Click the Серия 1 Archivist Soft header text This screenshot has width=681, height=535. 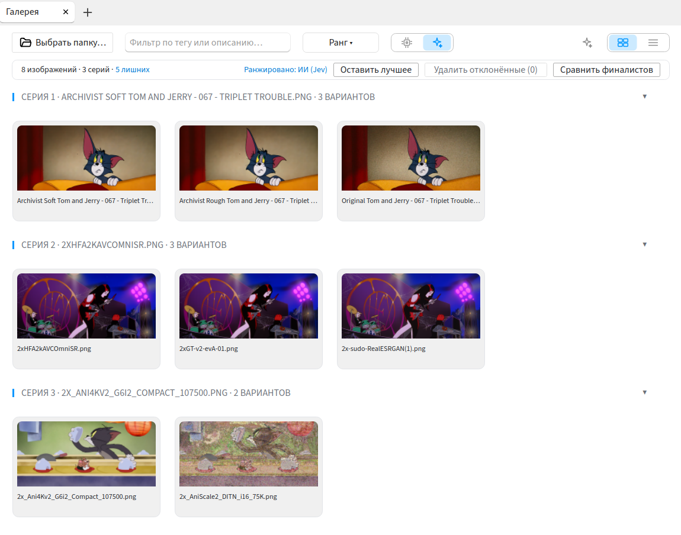coord(198,96)
